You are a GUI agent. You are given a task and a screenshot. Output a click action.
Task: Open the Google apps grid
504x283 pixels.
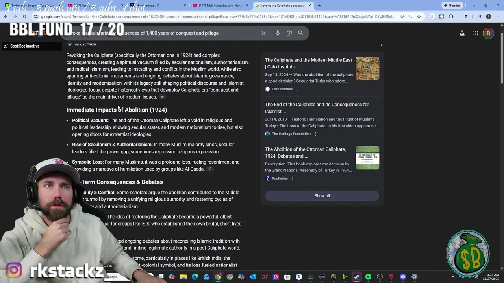coord(476,33)
